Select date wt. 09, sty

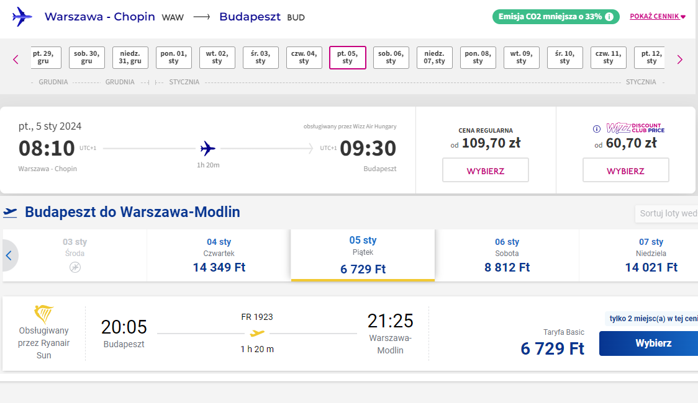521,58
